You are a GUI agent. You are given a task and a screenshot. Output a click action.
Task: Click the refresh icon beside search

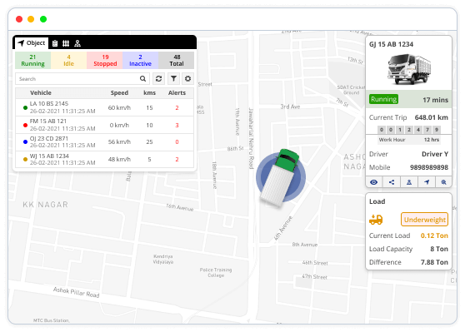[x=158, y=79]
